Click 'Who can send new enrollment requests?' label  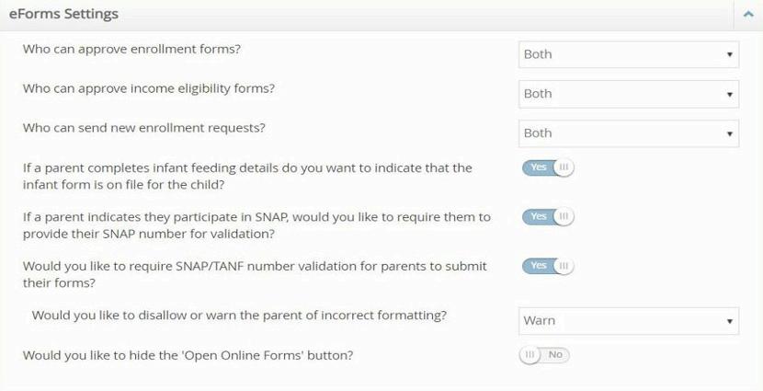point(143,128)
